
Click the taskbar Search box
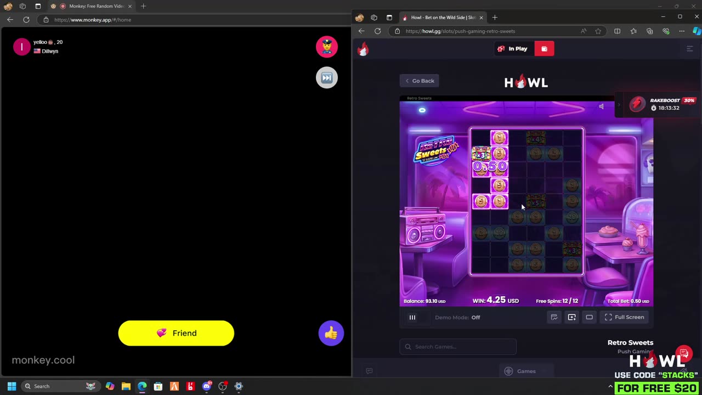tap(60, 386)
